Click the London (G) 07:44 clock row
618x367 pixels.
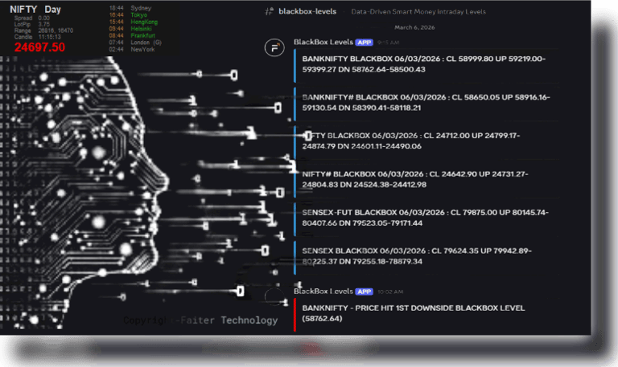point(135,43)
